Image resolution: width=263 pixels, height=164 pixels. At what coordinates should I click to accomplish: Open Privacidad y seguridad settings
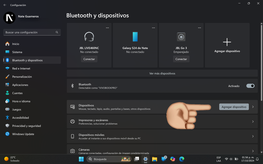[32, 126]
